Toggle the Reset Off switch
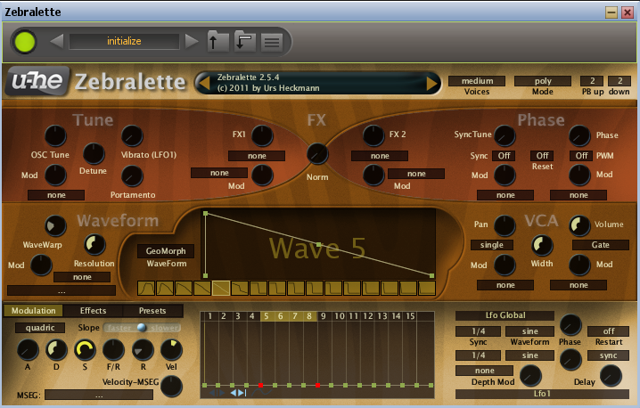 pyautogui.click(x=542, y=156)
